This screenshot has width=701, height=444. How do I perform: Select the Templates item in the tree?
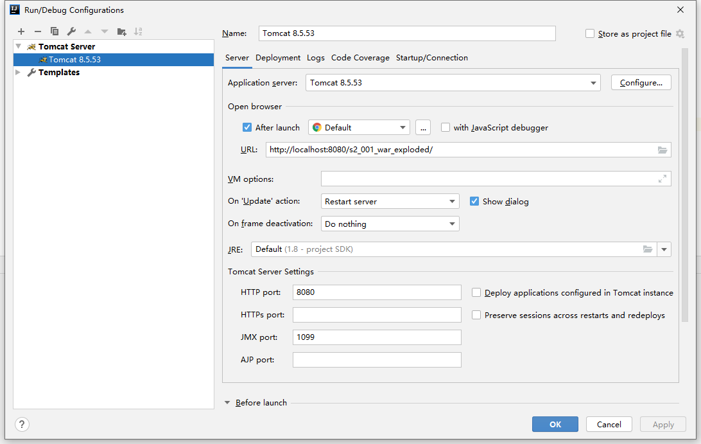point(59,72)
